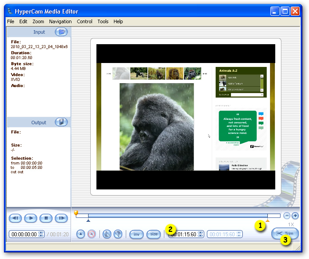The height and width of the screenshot is (259, 309).
Task: Stop video playback
Action: 46,218
